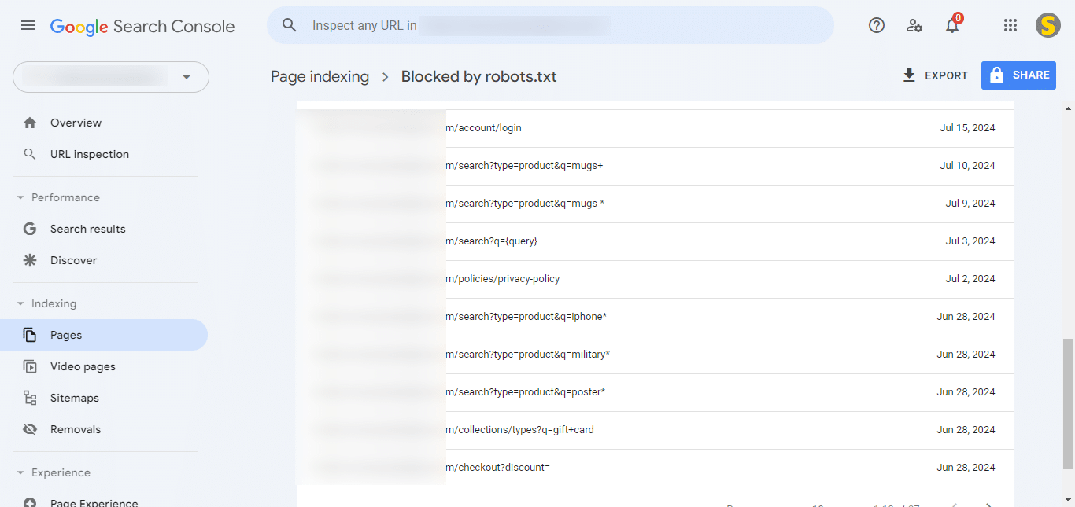Viewport: 1075px width, 507px height.
Task: Click the Export download icon
Action: (x=909, y=75)
